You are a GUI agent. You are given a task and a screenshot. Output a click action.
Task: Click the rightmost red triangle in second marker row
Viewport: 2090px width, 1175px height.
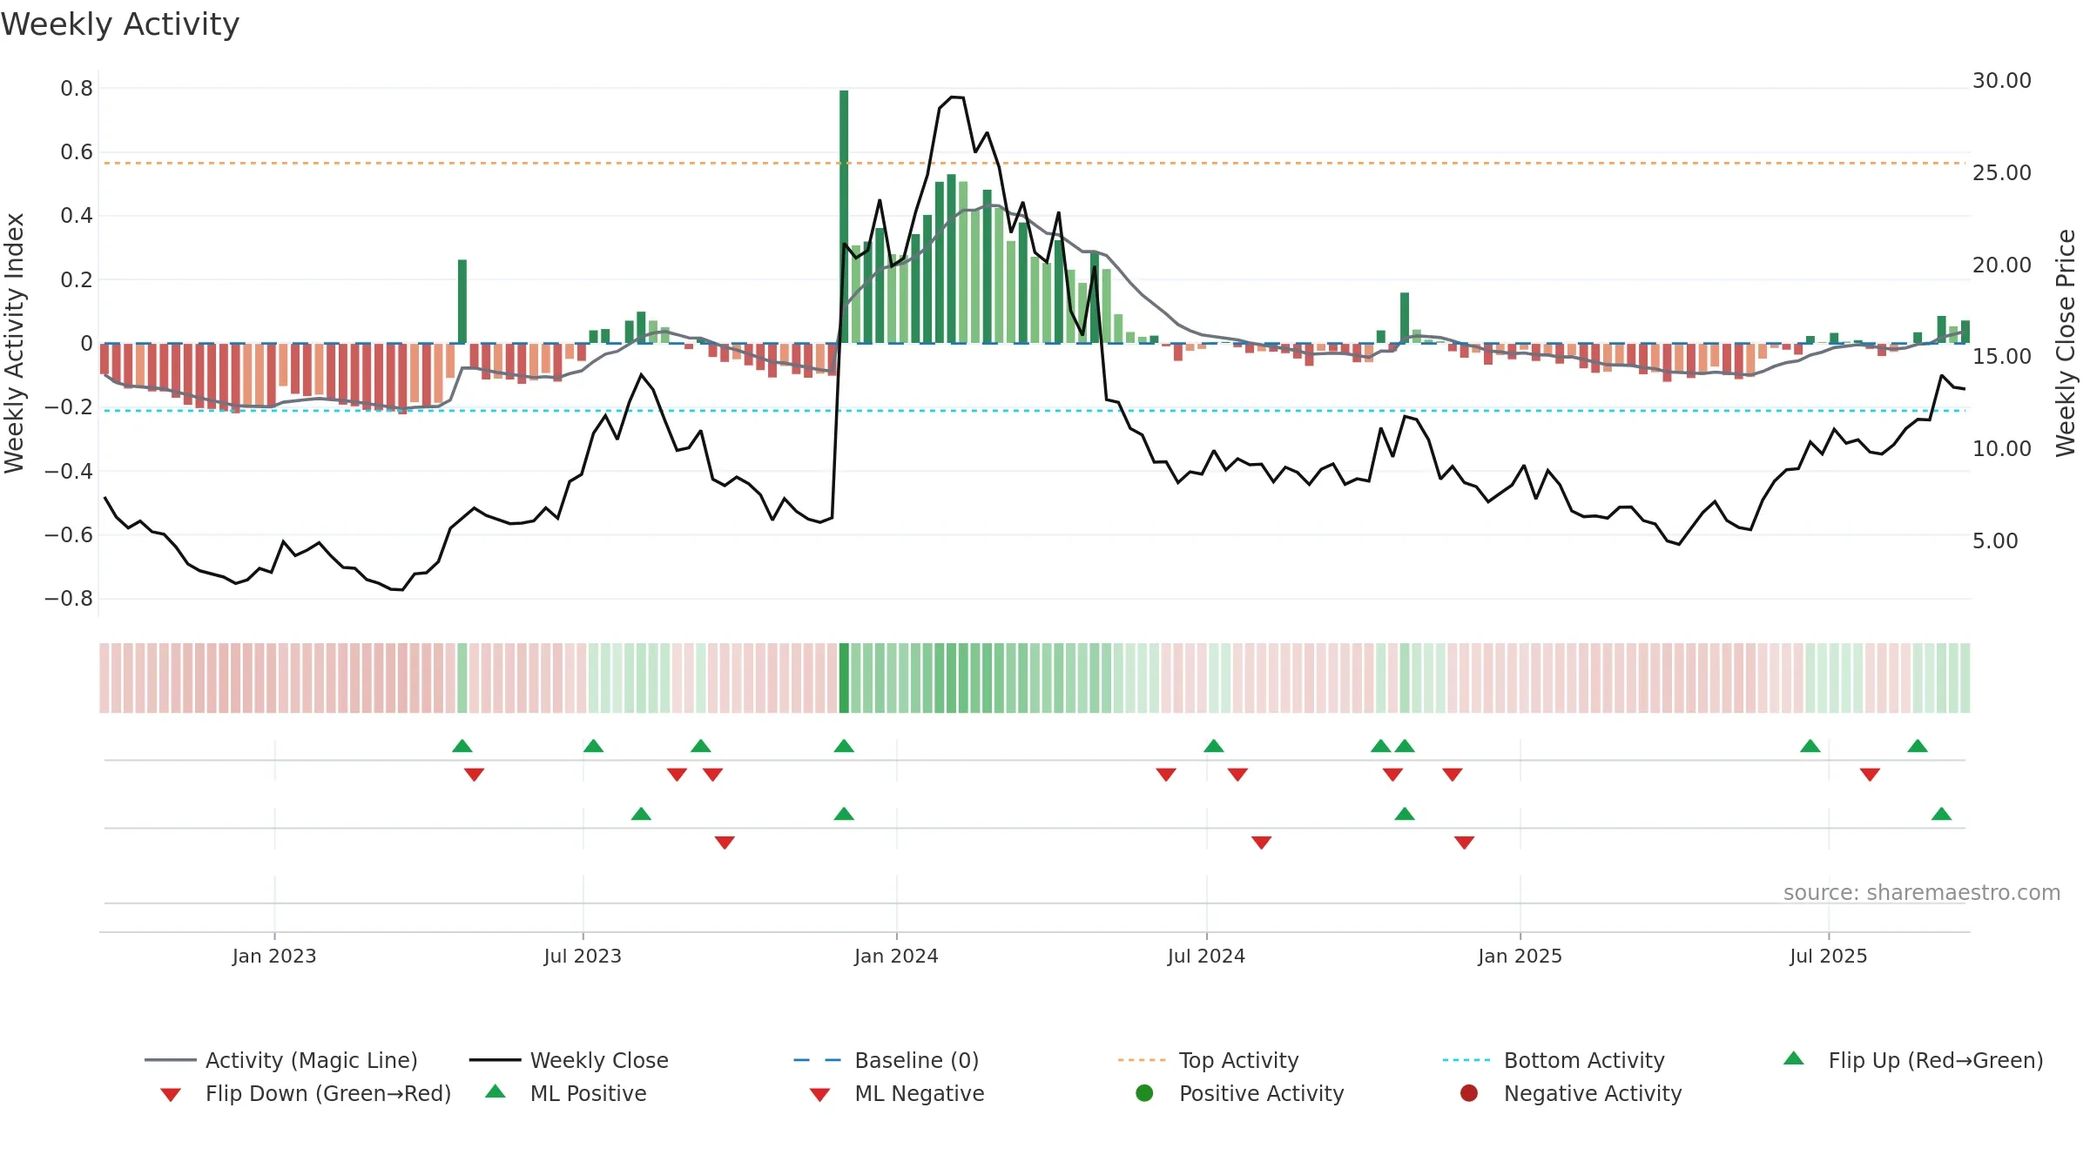[1464, 843]
